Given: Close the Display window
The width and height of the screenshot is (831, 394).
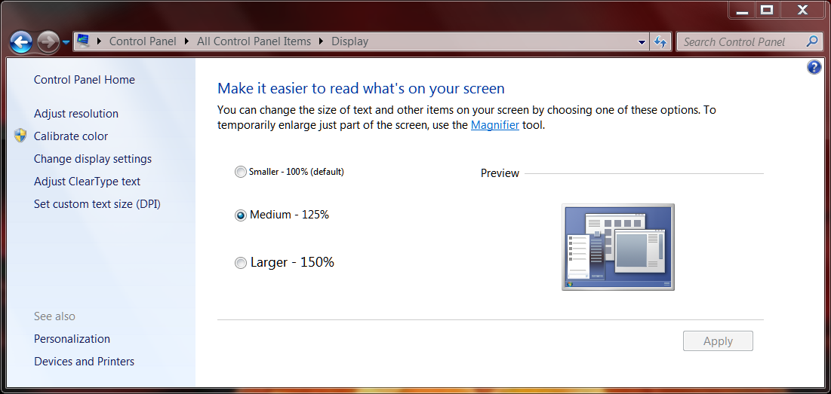Looking at the screenshot, I should 802,11.
